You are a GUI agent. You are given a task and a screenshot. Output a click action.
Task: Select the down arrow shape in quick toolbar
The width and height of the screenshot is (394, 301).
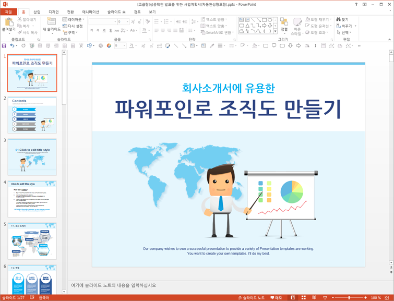290,46
